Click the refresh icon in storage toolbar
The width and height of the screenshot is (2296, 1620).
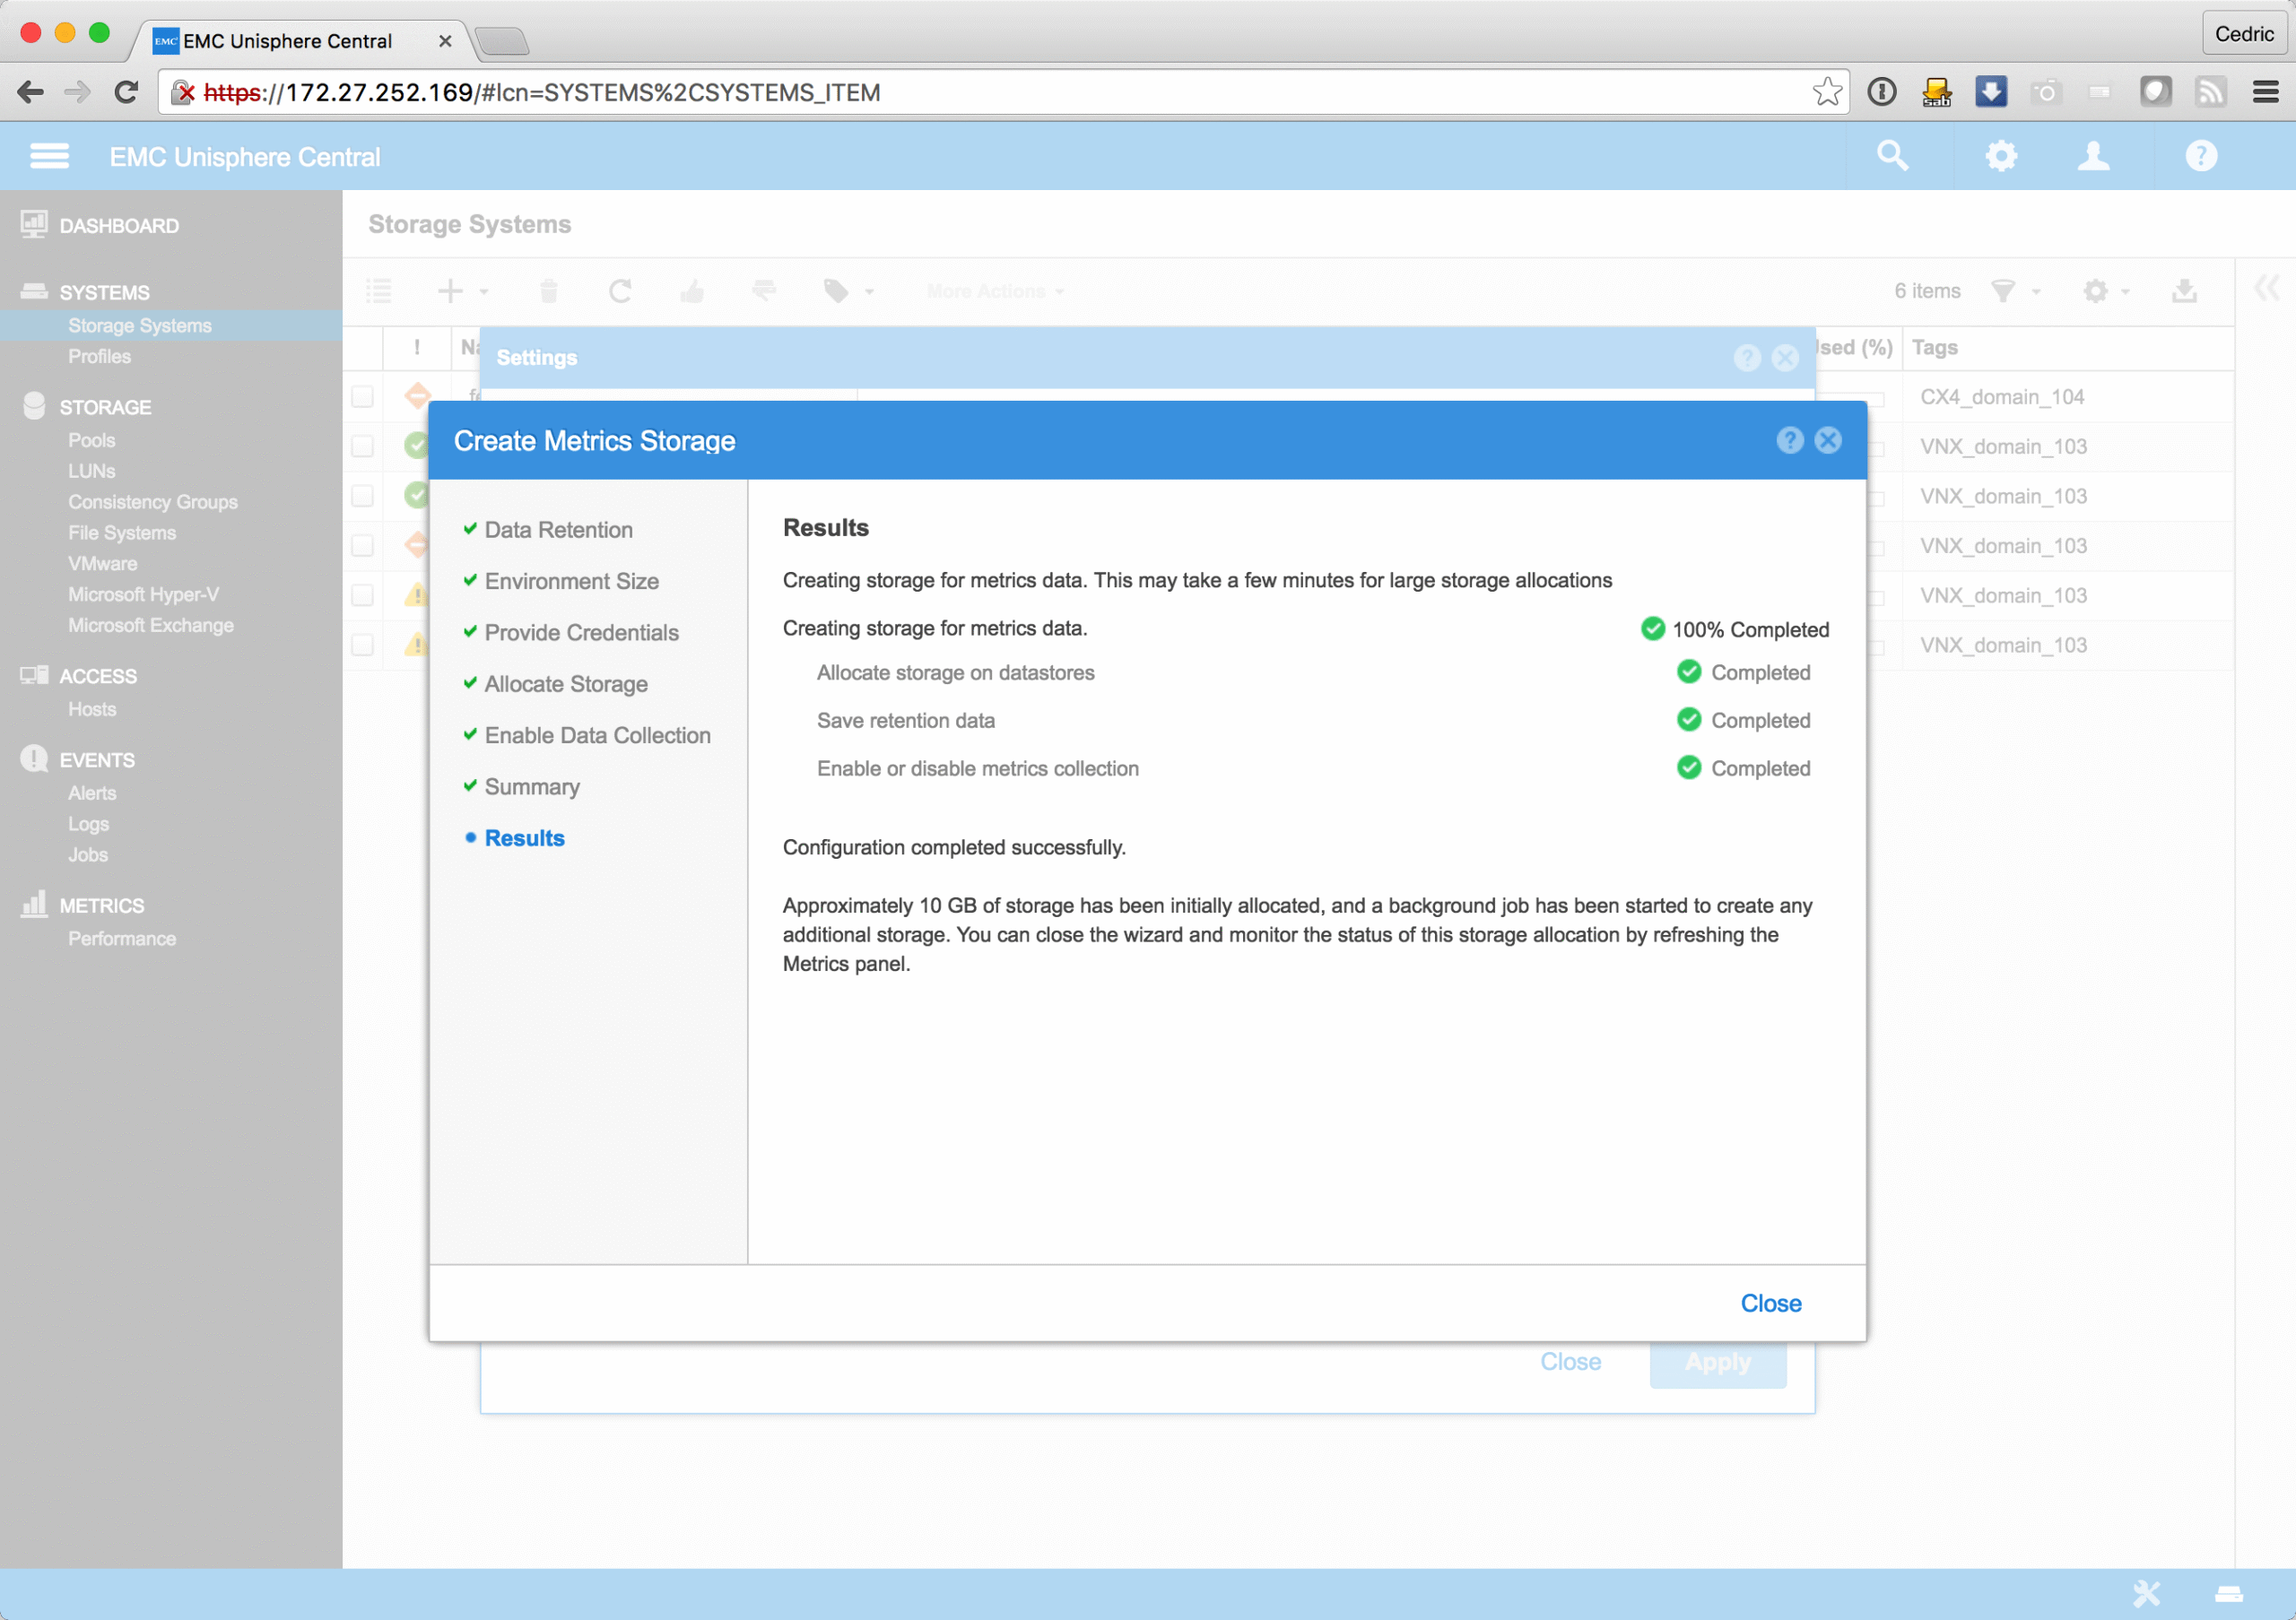pos(620,290)
